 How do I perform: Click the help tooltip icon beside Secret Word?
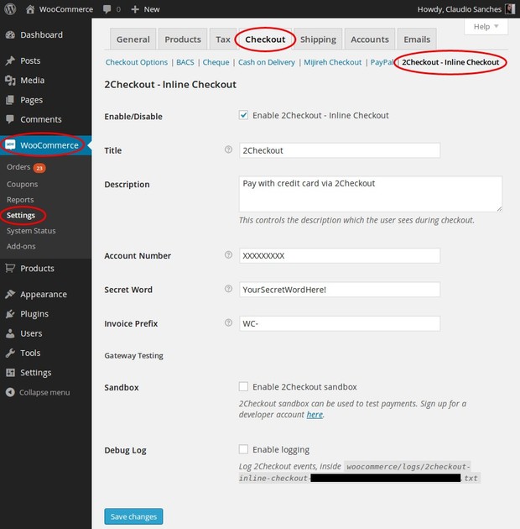228,289
